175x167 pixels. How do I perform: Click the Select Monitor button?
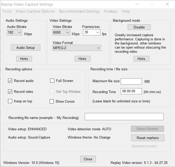click(147, 129)
